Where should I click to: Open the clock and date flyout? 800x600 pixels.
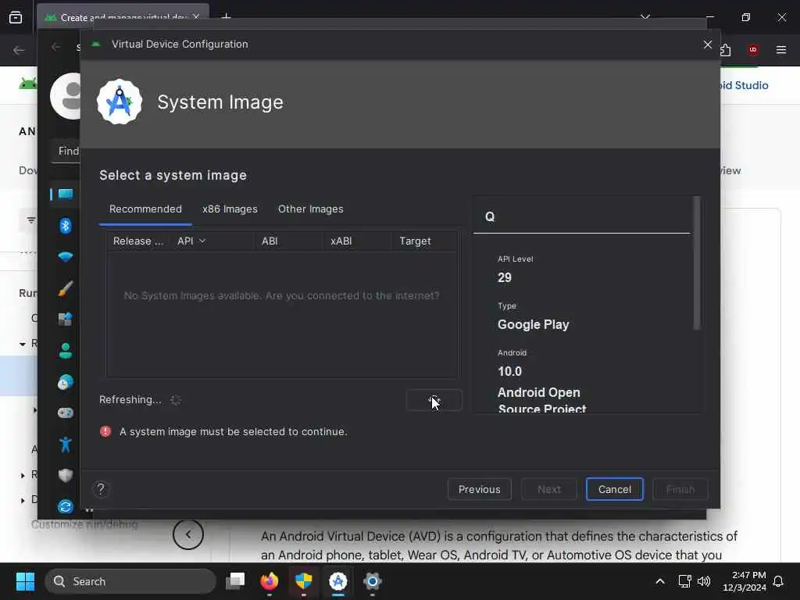coord(744,581)
